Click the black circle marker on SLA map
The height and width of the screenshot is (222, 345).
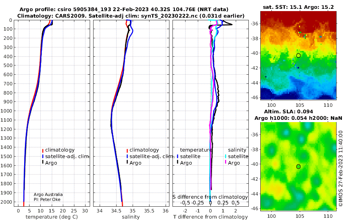[298, 166]
